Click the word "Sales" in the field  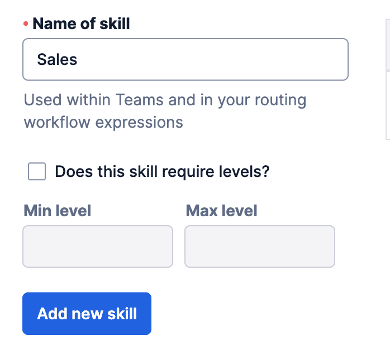(x=57, y=59)
